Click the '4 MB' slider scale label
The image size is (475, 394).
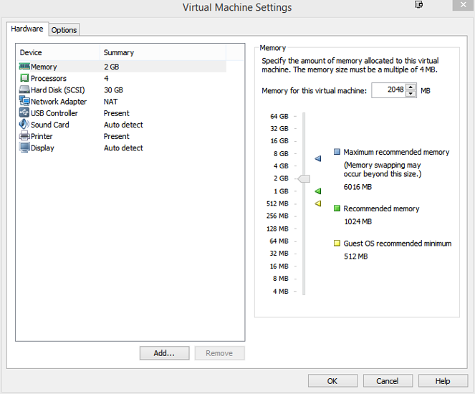click(x=281, y=292)
